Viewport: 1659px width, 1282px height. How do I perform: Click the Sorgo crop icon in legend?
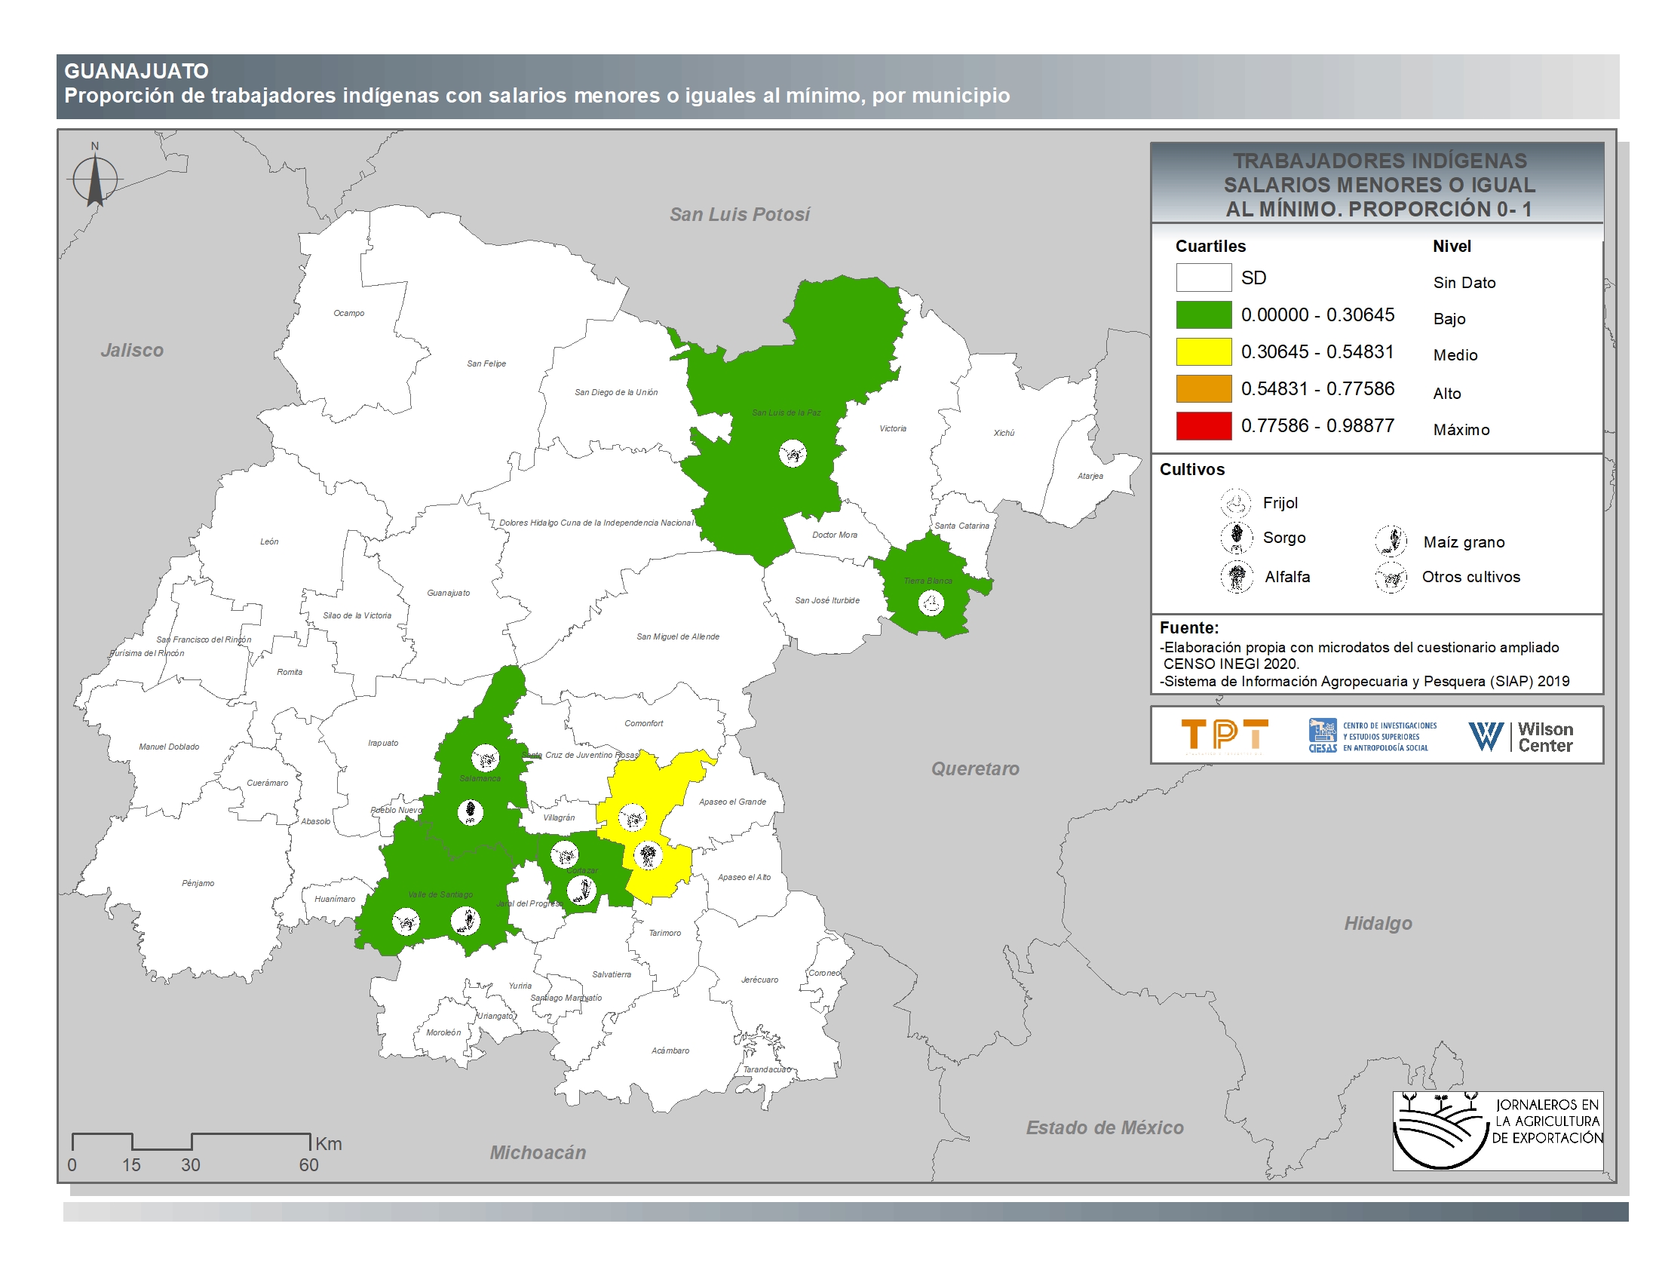pos(1236,538)
